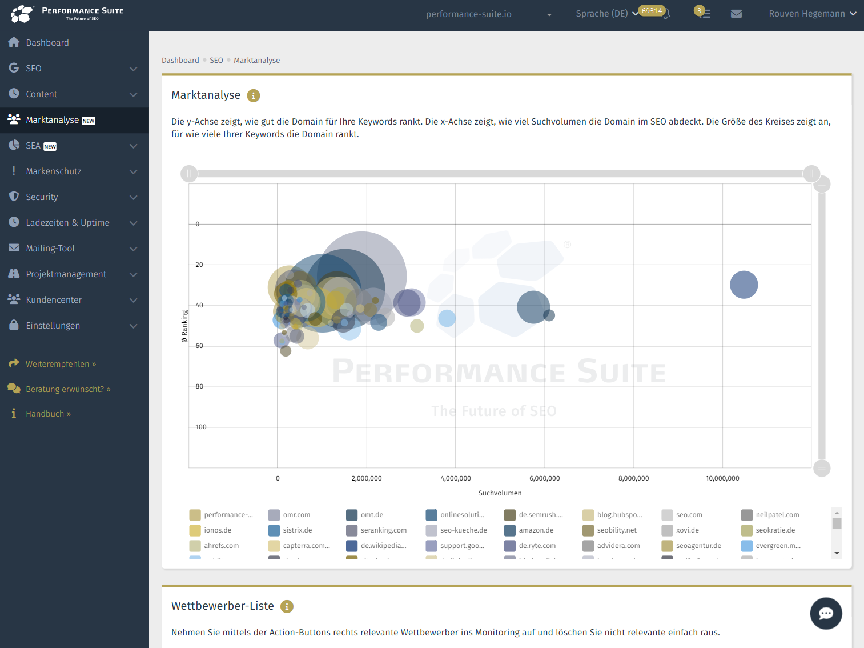
Task: Click info icon next to Wettbewerber-Liste
Action: [287, 606]
